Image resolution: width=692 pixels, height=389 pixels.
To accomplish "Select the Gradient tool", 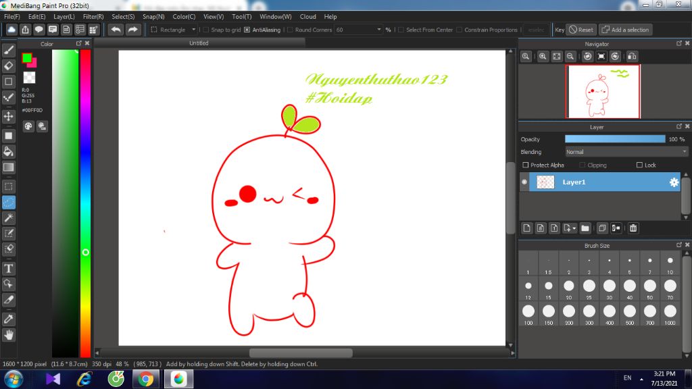I will point(8,167).
